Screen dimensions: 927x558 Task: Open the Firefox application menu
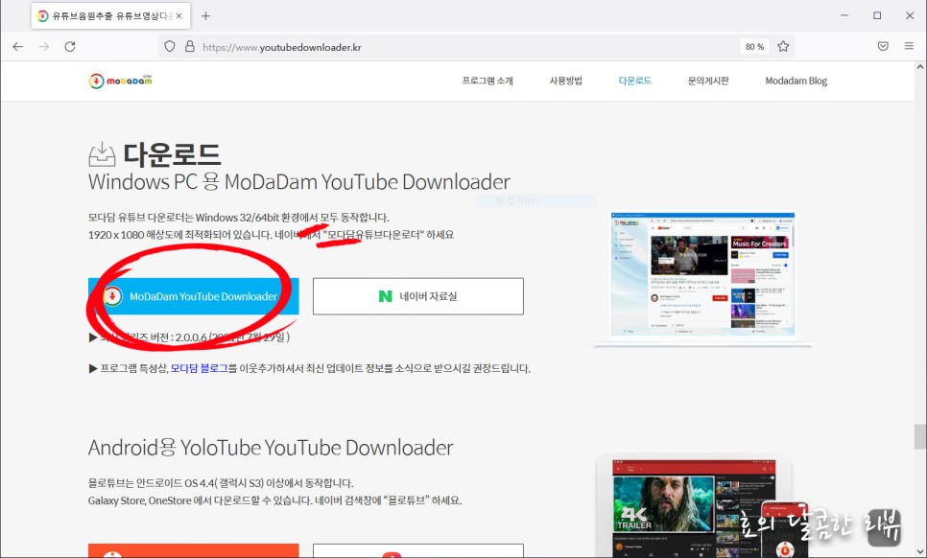pos(908,45)
